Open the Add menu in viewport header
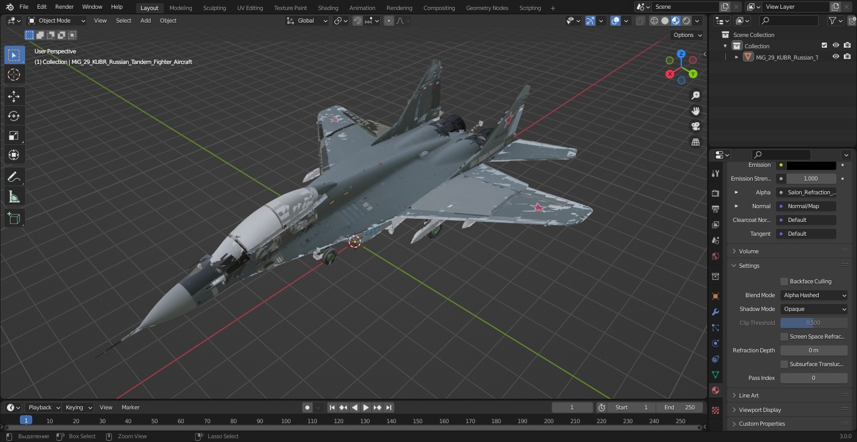 click(146, 21)
